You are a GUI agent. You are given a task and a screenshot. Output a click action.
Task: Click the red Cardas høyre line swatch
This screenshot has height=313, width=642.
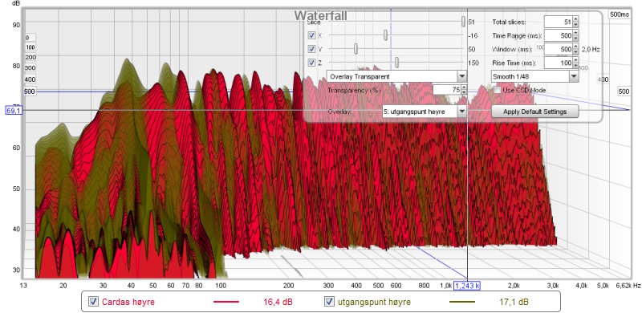coord(226,302)
